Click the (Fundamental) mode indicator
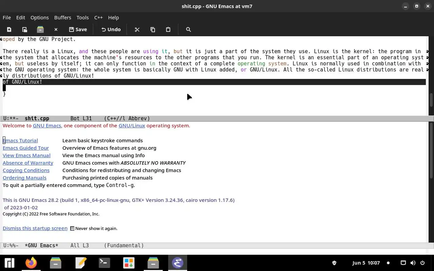 click(124, 245)
